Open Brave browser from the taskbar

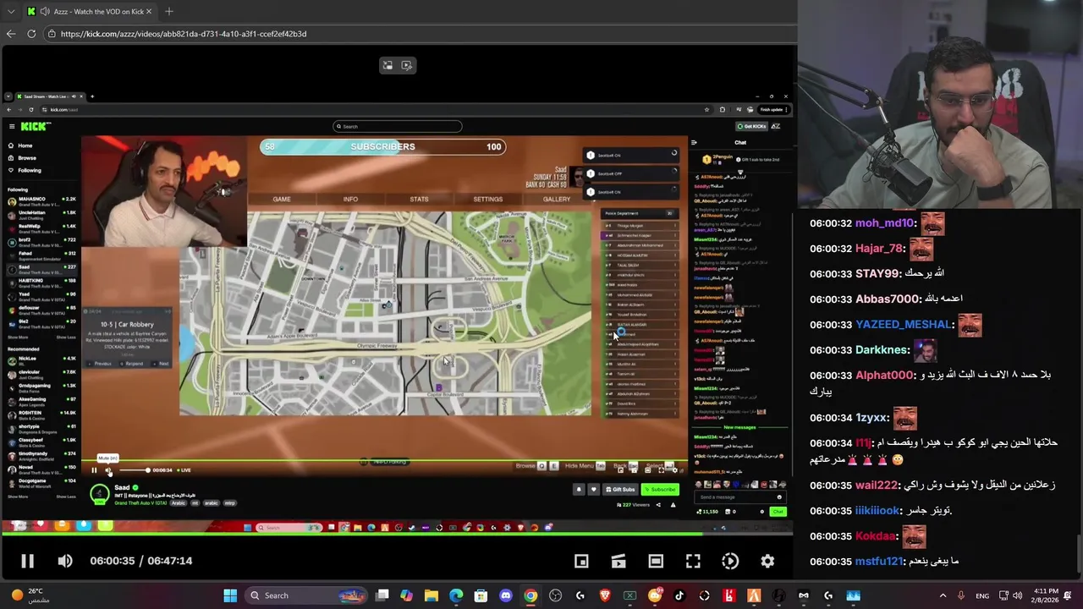[605, 595]
